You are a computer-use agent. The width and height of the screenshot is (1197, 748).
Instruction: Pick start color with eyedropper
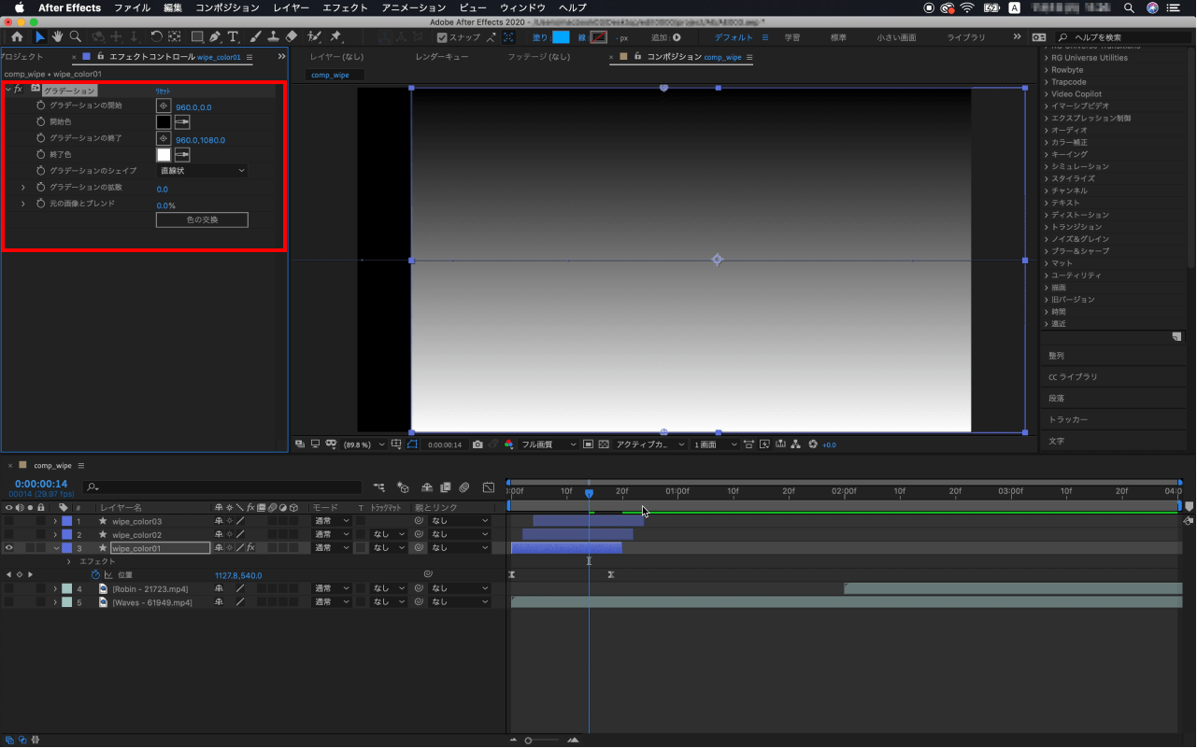pos(182,122)
